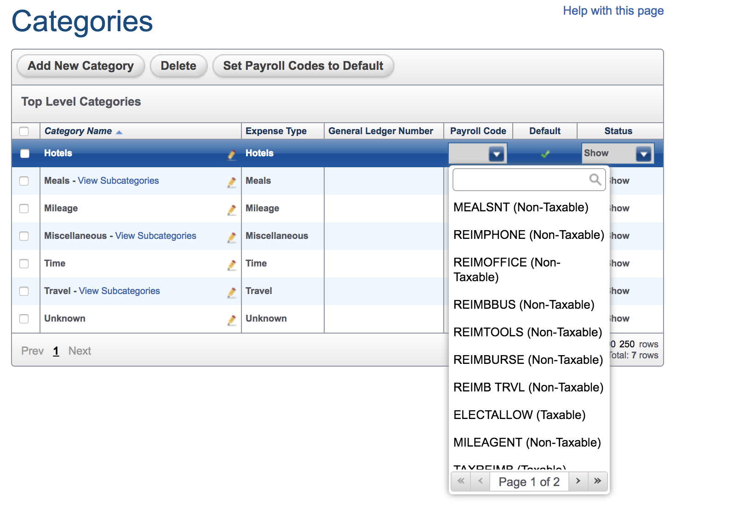Sort by Category Name column header
756x521 pixels.
click(78, 131)
